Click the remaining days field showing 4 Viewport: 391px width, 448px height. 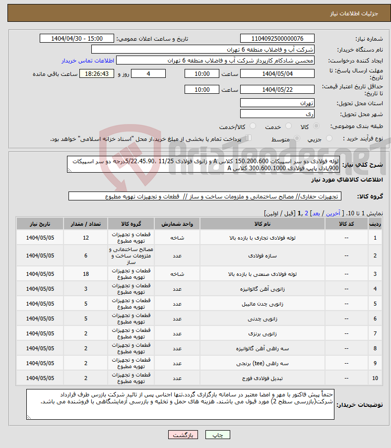tap(148, 74)
